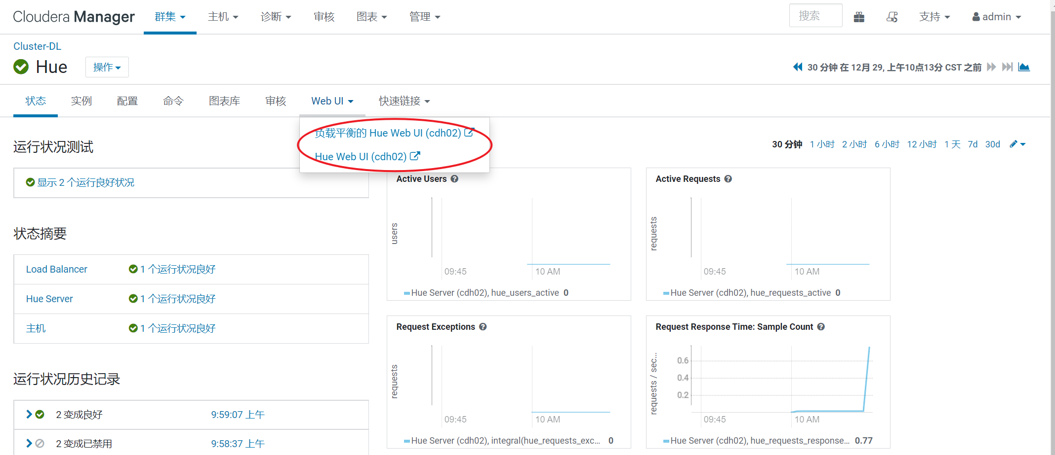Switch to the 命令 tab
The width and height of the screenshot is (1055, 455).
(x=173, y=101)
